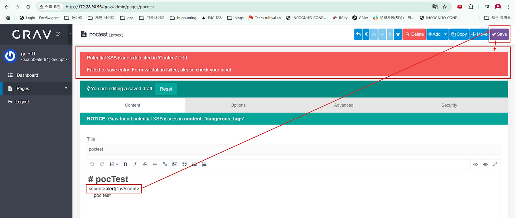The width and height of the screenshot is (515, 218).
Task: Open the Team rubiyaLab bookmark
Action: [x=265, y=18]
